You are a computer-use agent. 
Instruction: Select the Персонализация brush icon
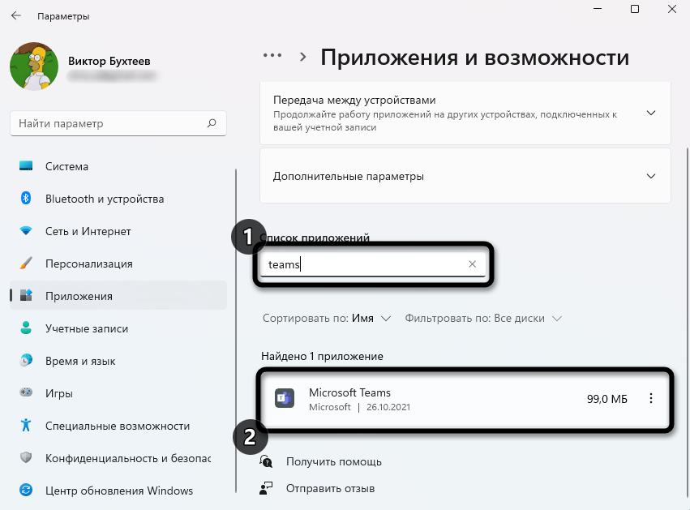pos(26,264)
